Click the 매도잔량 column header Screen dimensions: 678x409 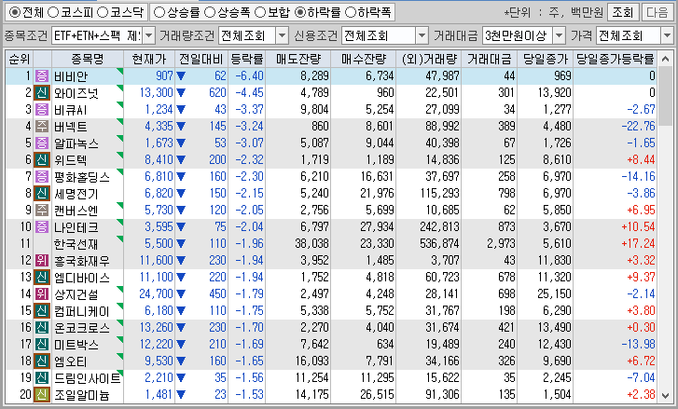pyautogui.click(x=298, y=59)
